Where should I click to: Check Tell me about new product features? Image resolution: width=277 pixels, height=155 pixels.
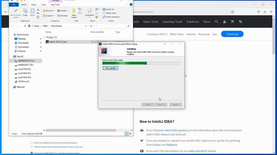tap(32, 146)
